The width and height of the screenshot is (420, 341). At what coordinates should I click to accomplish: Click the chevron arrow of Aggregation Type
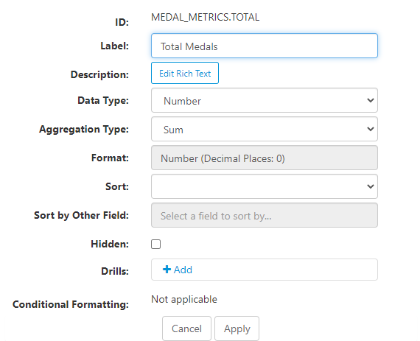point(371,129)
